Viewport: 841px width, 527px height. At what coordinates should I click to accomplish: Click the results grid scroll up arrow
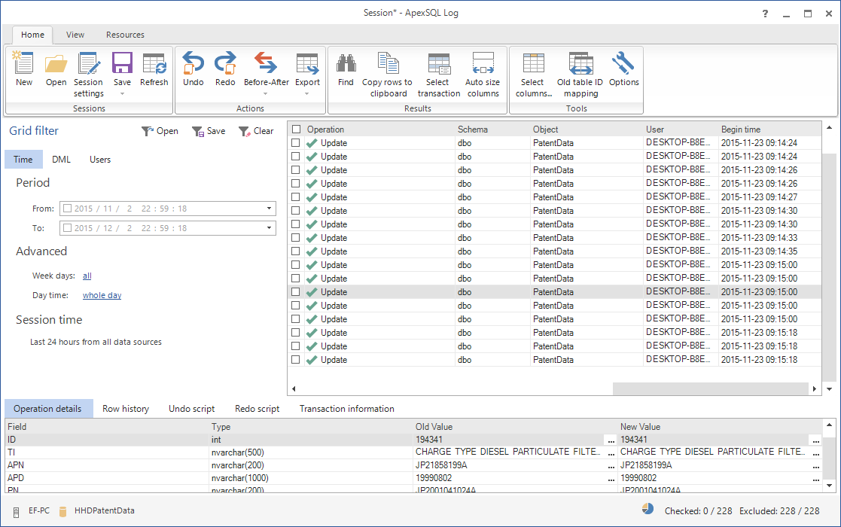pos(829,127)
